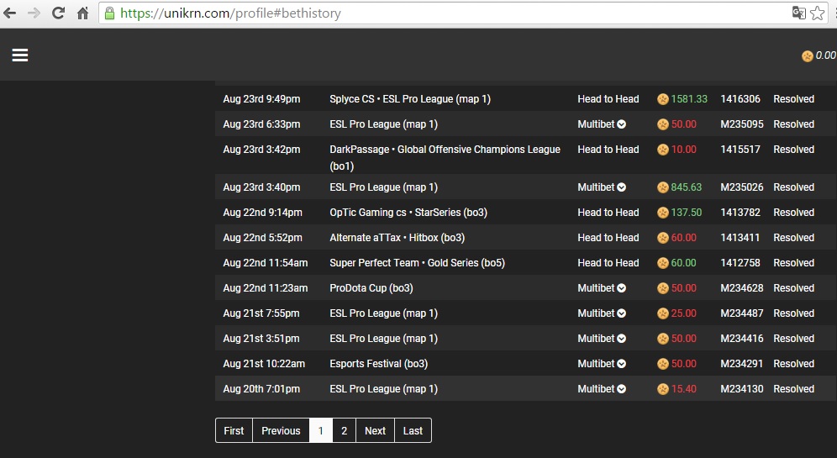
Task: Click the translate page icon
Action: click(x=798, y=13)
